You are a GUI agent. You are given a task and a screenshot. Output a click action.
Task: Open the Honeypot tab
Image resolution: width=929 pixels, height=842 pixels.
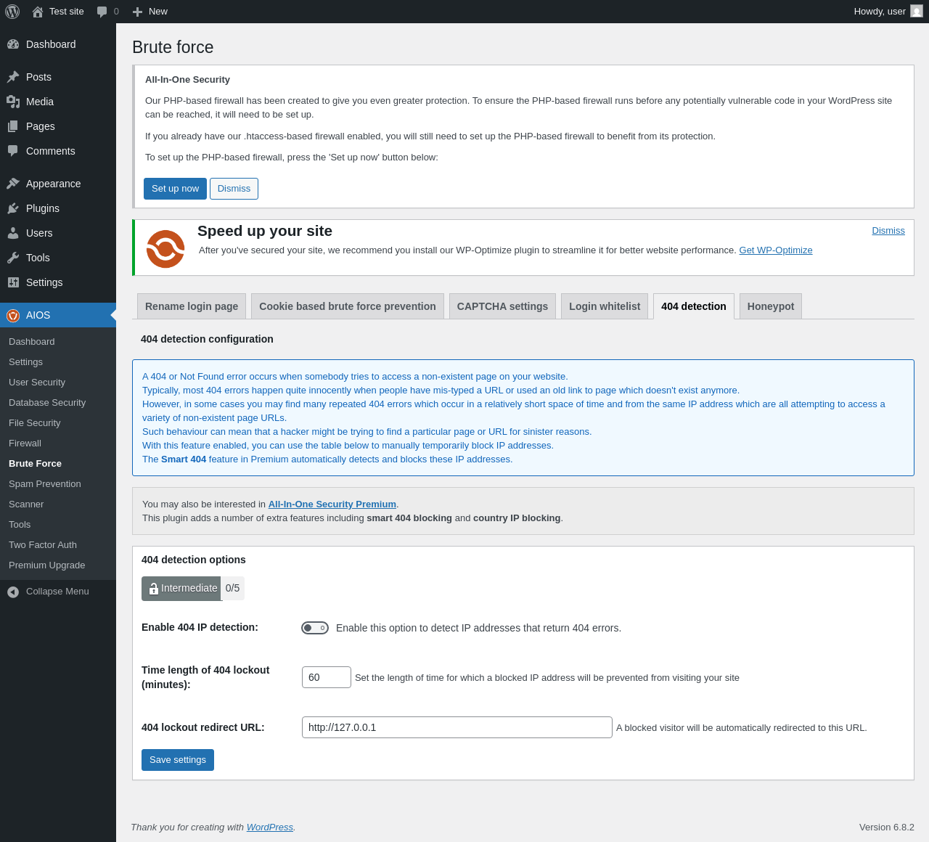pos(771,306)
